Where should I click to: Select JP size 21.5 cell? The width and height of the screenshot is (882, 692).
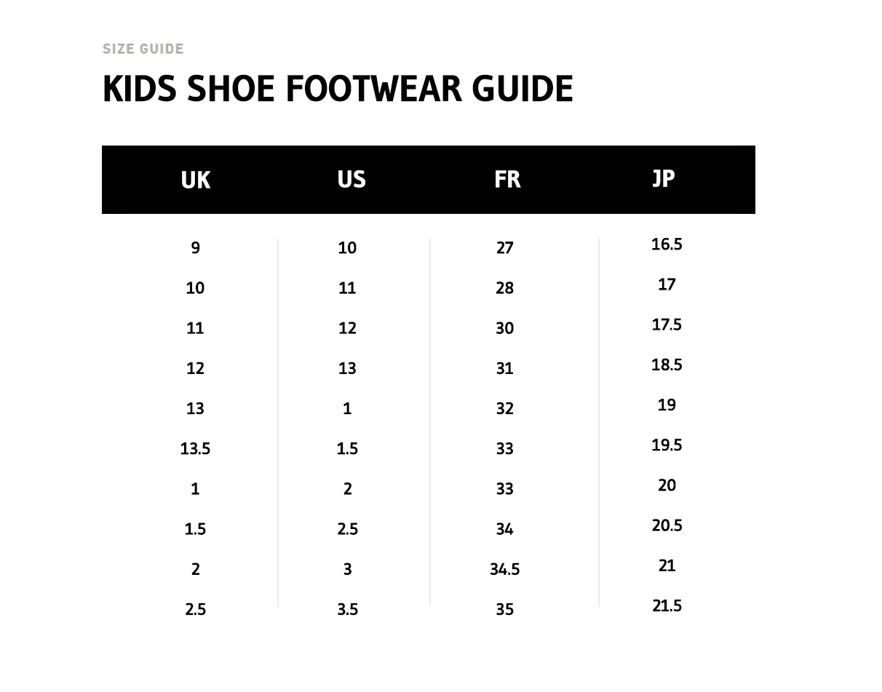[x=667, y=605]
